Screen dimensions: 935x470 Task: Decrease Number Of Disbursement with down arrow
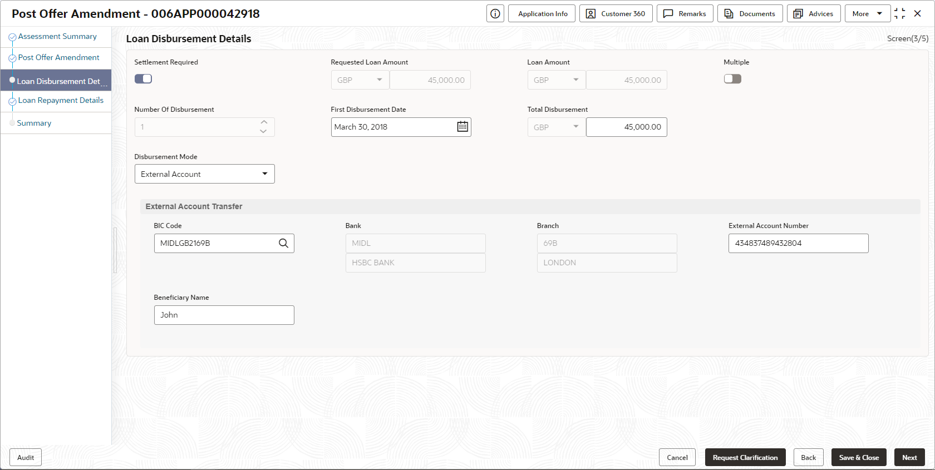click(x=264, y=131)
